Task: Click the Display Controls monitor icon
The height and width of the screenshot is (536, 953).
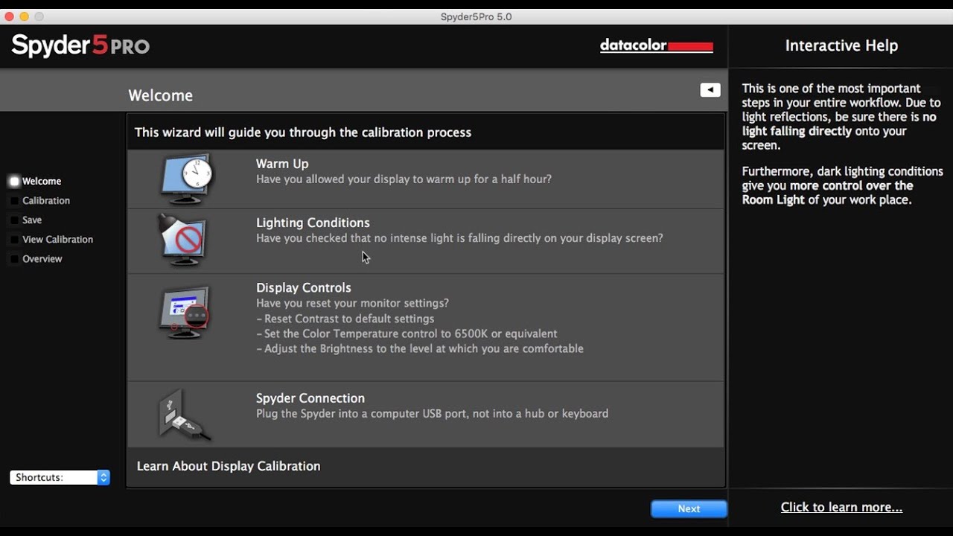Action: (185, 313)
